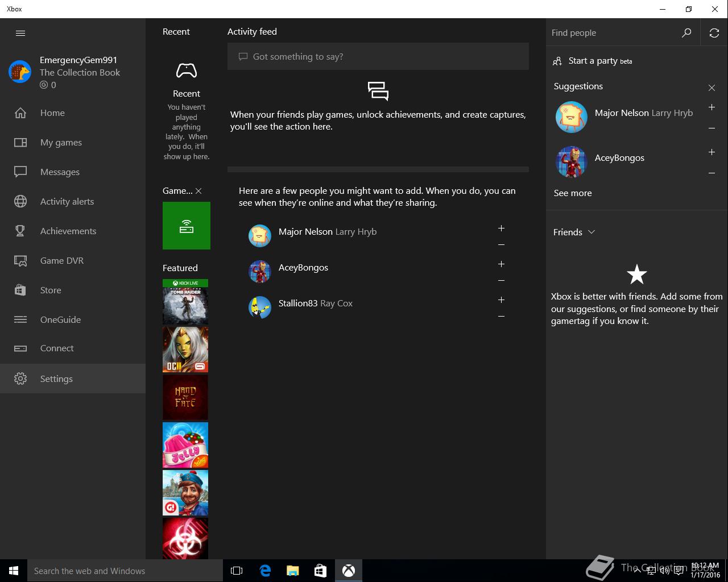Close the Game streaming tile section

[x=198, y=191]
